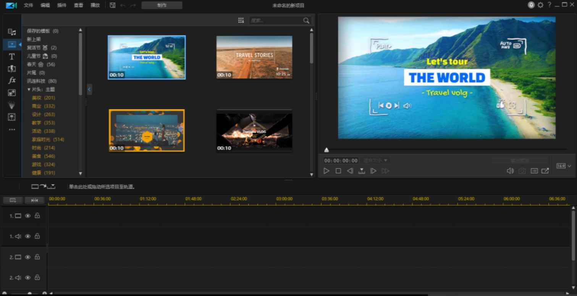The width and height of the screenshot is (577, 296).
Task: Click the preview seek slider handle
Action: tap(326, 150)
